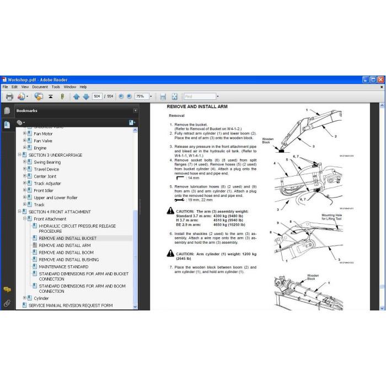Open the Find options dropdown arrow
The height and width of the screenshot is (386, 386).
tap(218, 96)
